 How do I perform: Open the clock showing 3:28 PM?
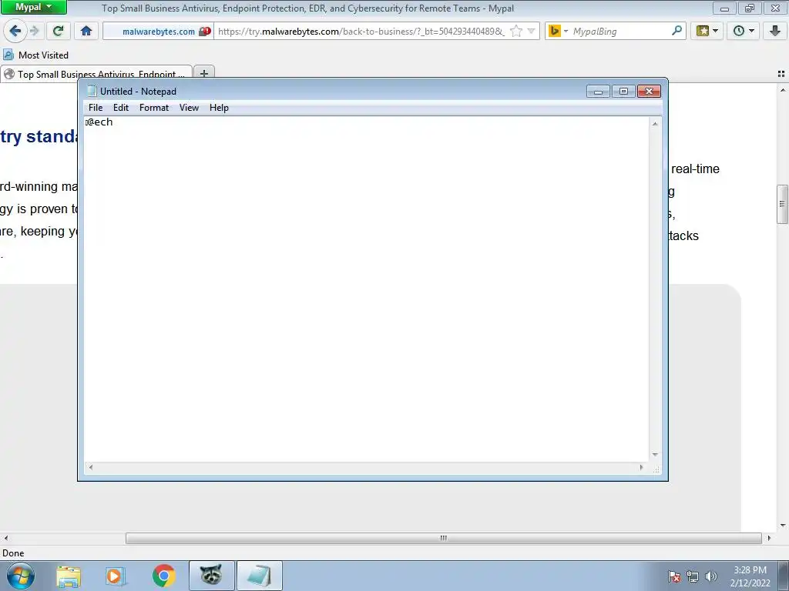click(x=750, y=576)
